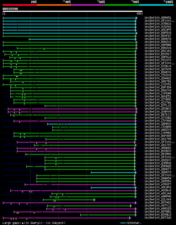Select the UniRef100_P93370 label
The width and height of the screenshot is (176, 225).
pyautogui.click(x=158, y=60)
